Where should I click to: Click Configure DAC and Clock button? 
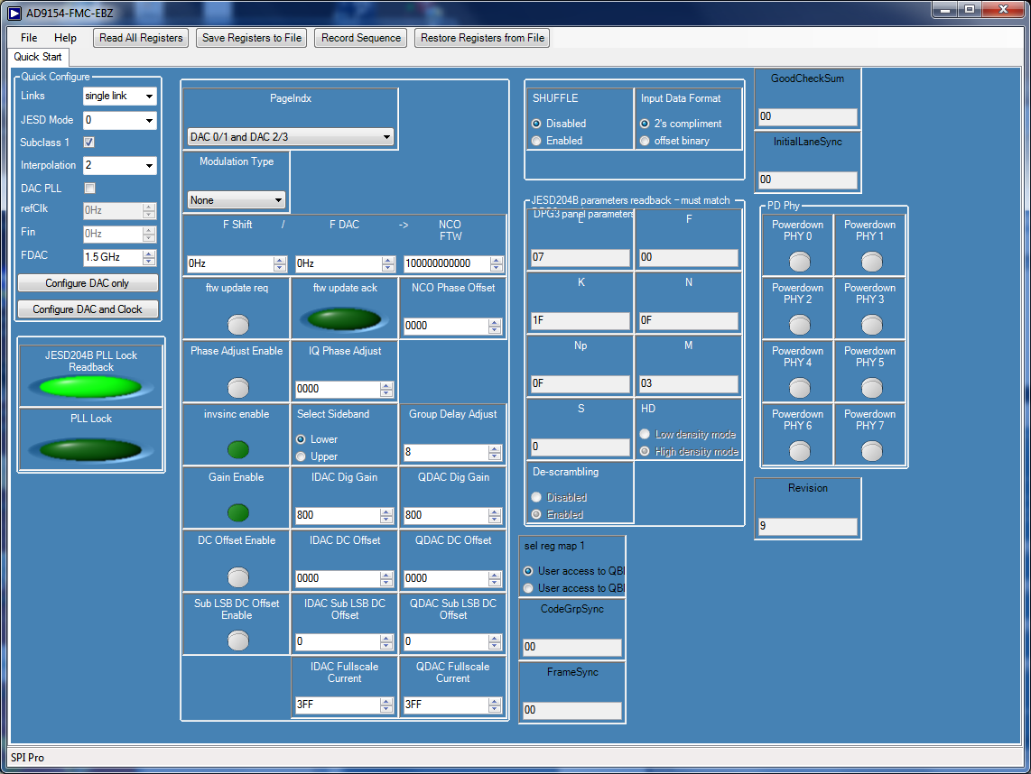(88, 309)
